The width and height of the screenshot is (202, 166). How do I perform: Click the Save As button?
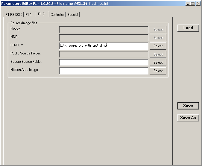[x=188, y=118]
